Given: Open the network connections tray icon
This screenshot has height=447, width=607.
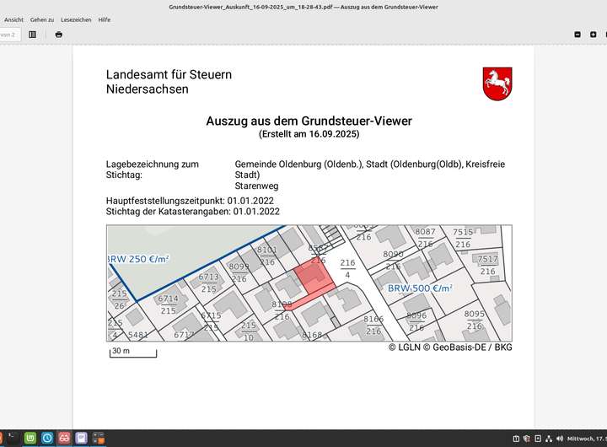Looking at the screenshot, I should [549, 439].
